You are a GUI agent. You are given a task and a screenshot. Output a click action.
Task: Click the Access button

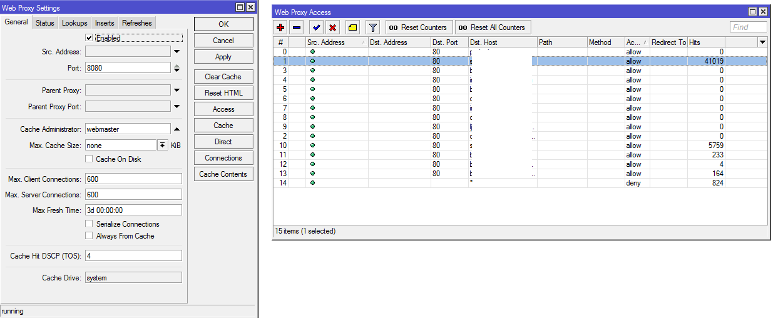pyautogui.click(x=223, y=109)
